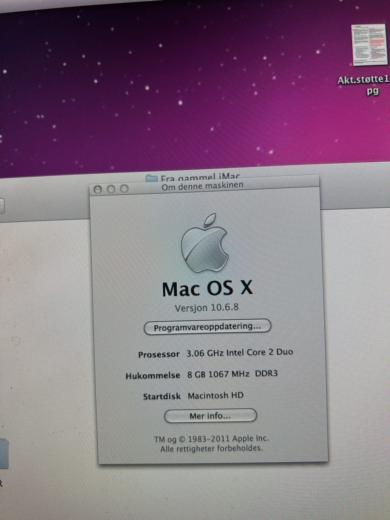The width and height of the screenshot is (390, 520).
Task: Click the Apple logo in the dialog
Action: pyautogui.click(x=205, y=243)
